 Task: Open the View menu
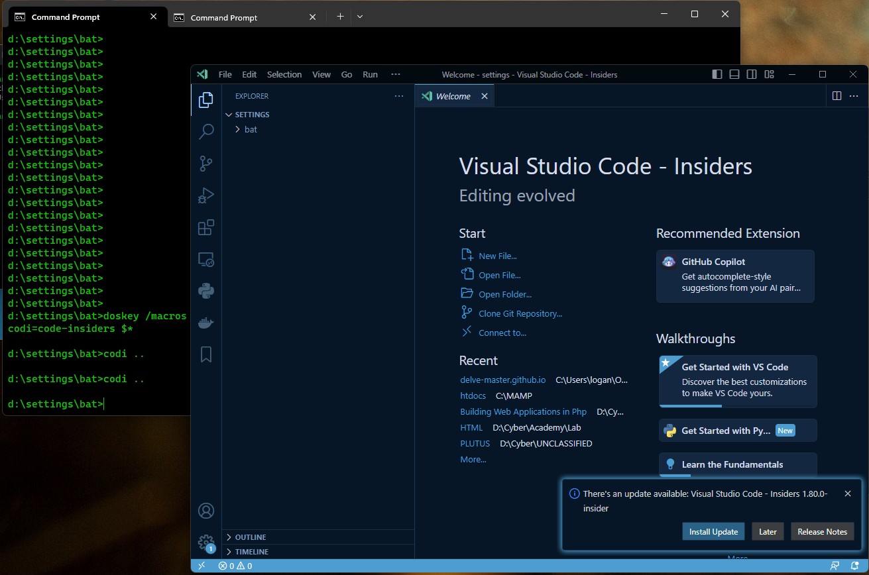321,74
